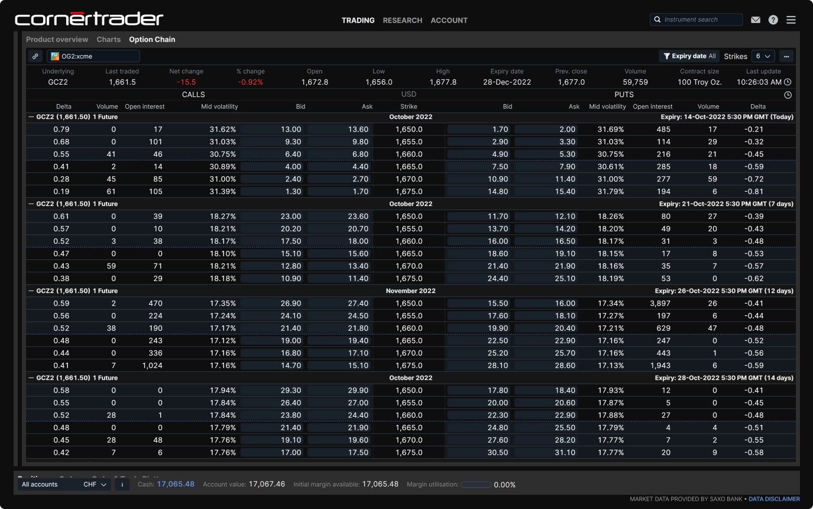Open the three-dot options menu next to Strikes

[x=786, y=56]
